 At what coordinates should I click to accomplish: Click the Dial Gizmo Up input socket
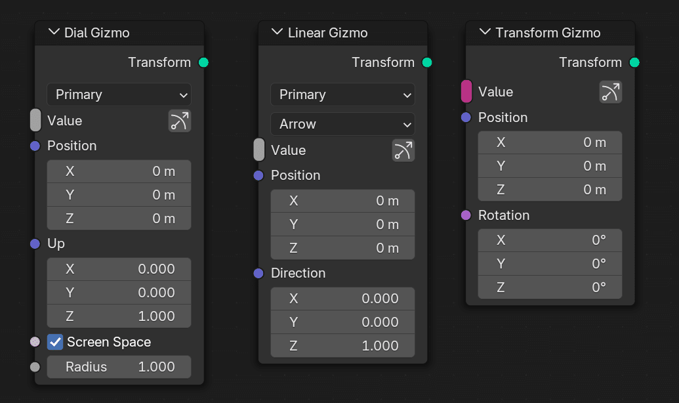(x=35, y=244)
